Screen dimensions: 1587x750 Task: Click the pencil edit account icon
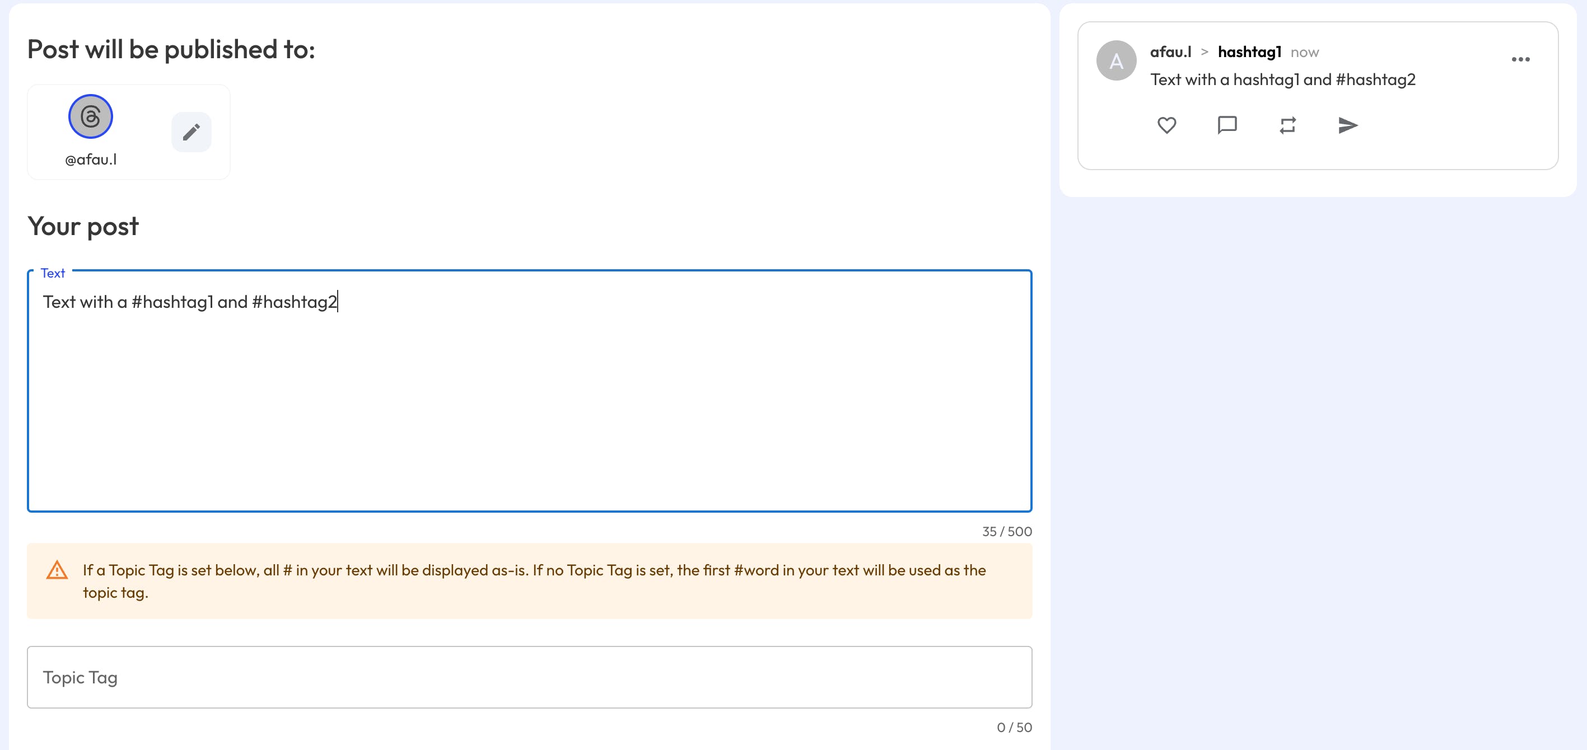click(x=191, y=132)
